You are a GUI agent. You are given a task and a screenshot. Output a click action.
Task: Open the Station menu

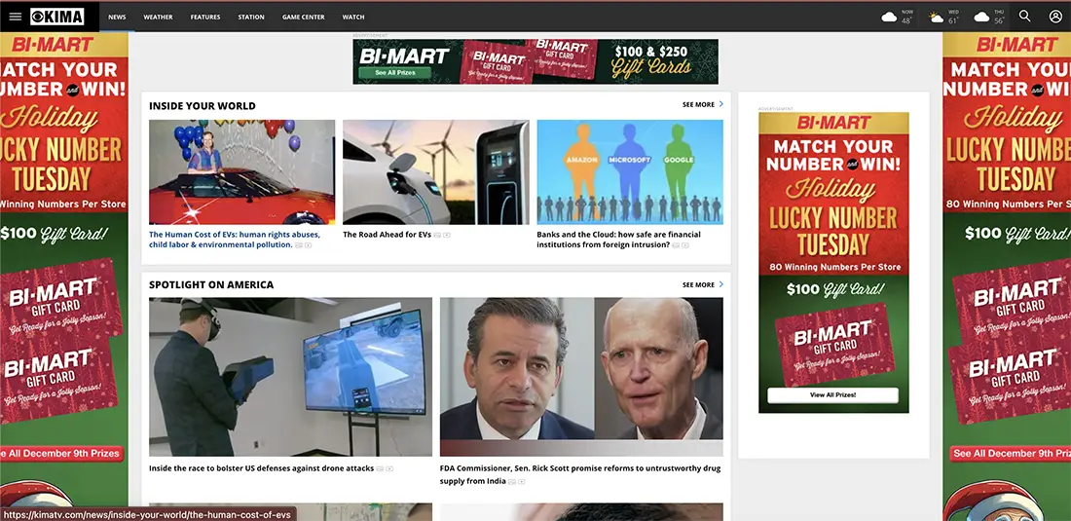click(x=250, y=18)
